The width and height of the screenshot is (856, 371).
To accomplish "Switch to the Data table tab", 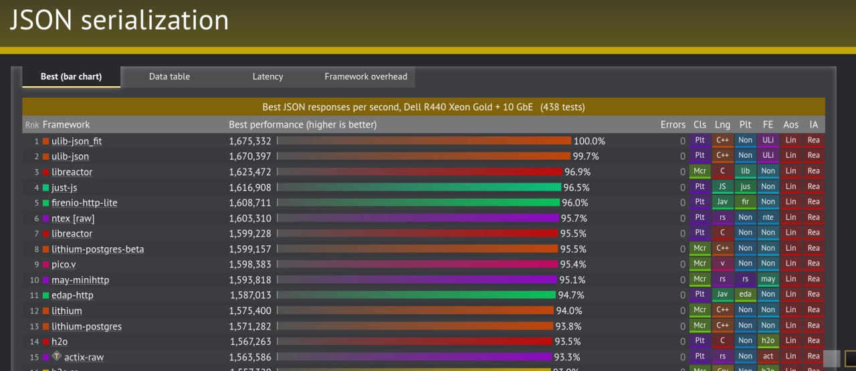I will pyautogui.click(x=169, y=77).
